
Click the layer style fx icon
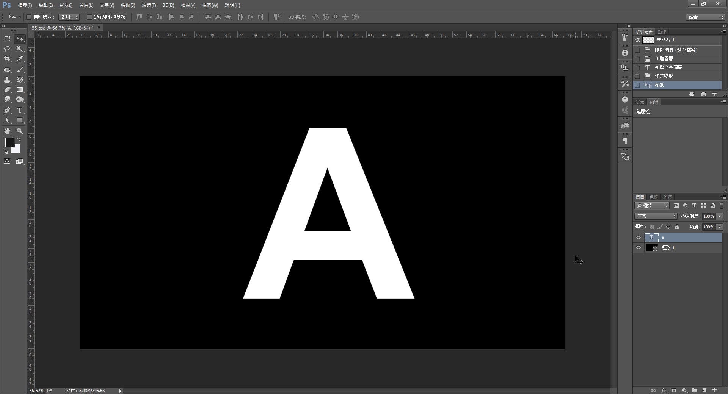(664, 390)
